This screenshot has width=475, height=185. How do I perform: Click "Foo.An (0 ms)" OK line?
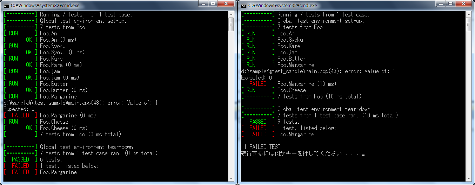(x=40, y=40)
